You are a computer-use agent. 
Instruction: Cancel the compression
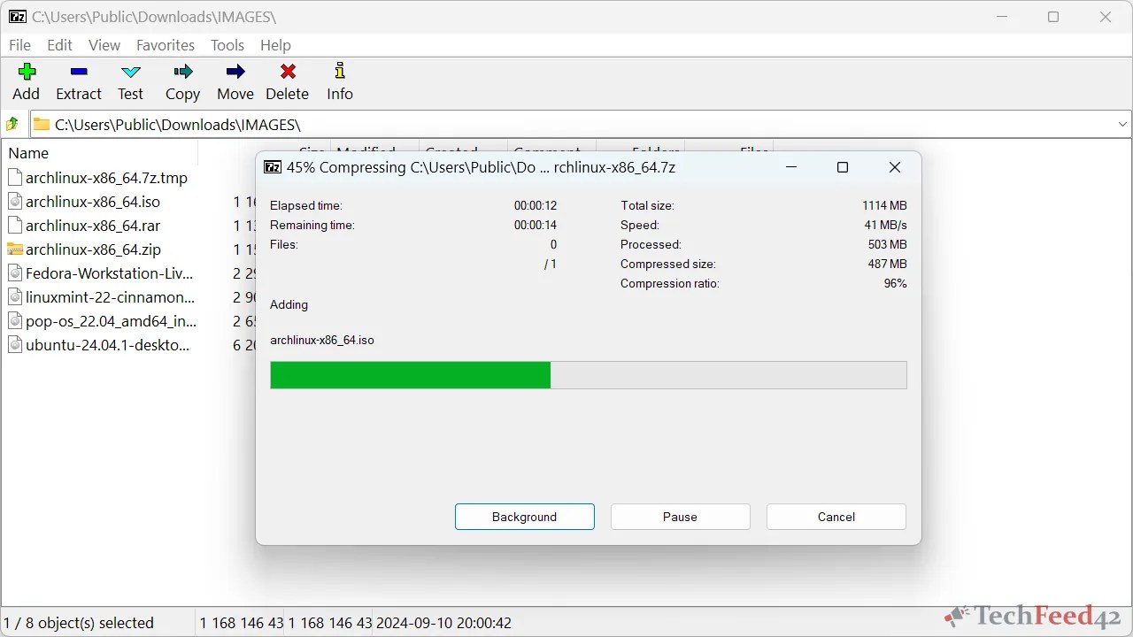(x=836, y=517)
